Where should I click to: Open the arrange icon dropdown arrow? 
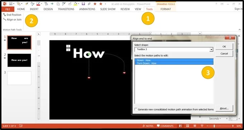(x=21, y=4)
